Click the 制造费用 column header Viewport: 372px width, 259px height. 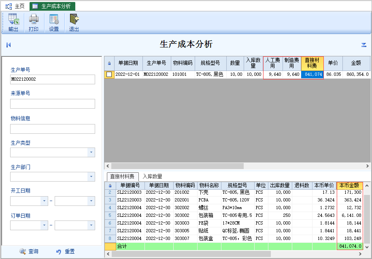[292, 63]
